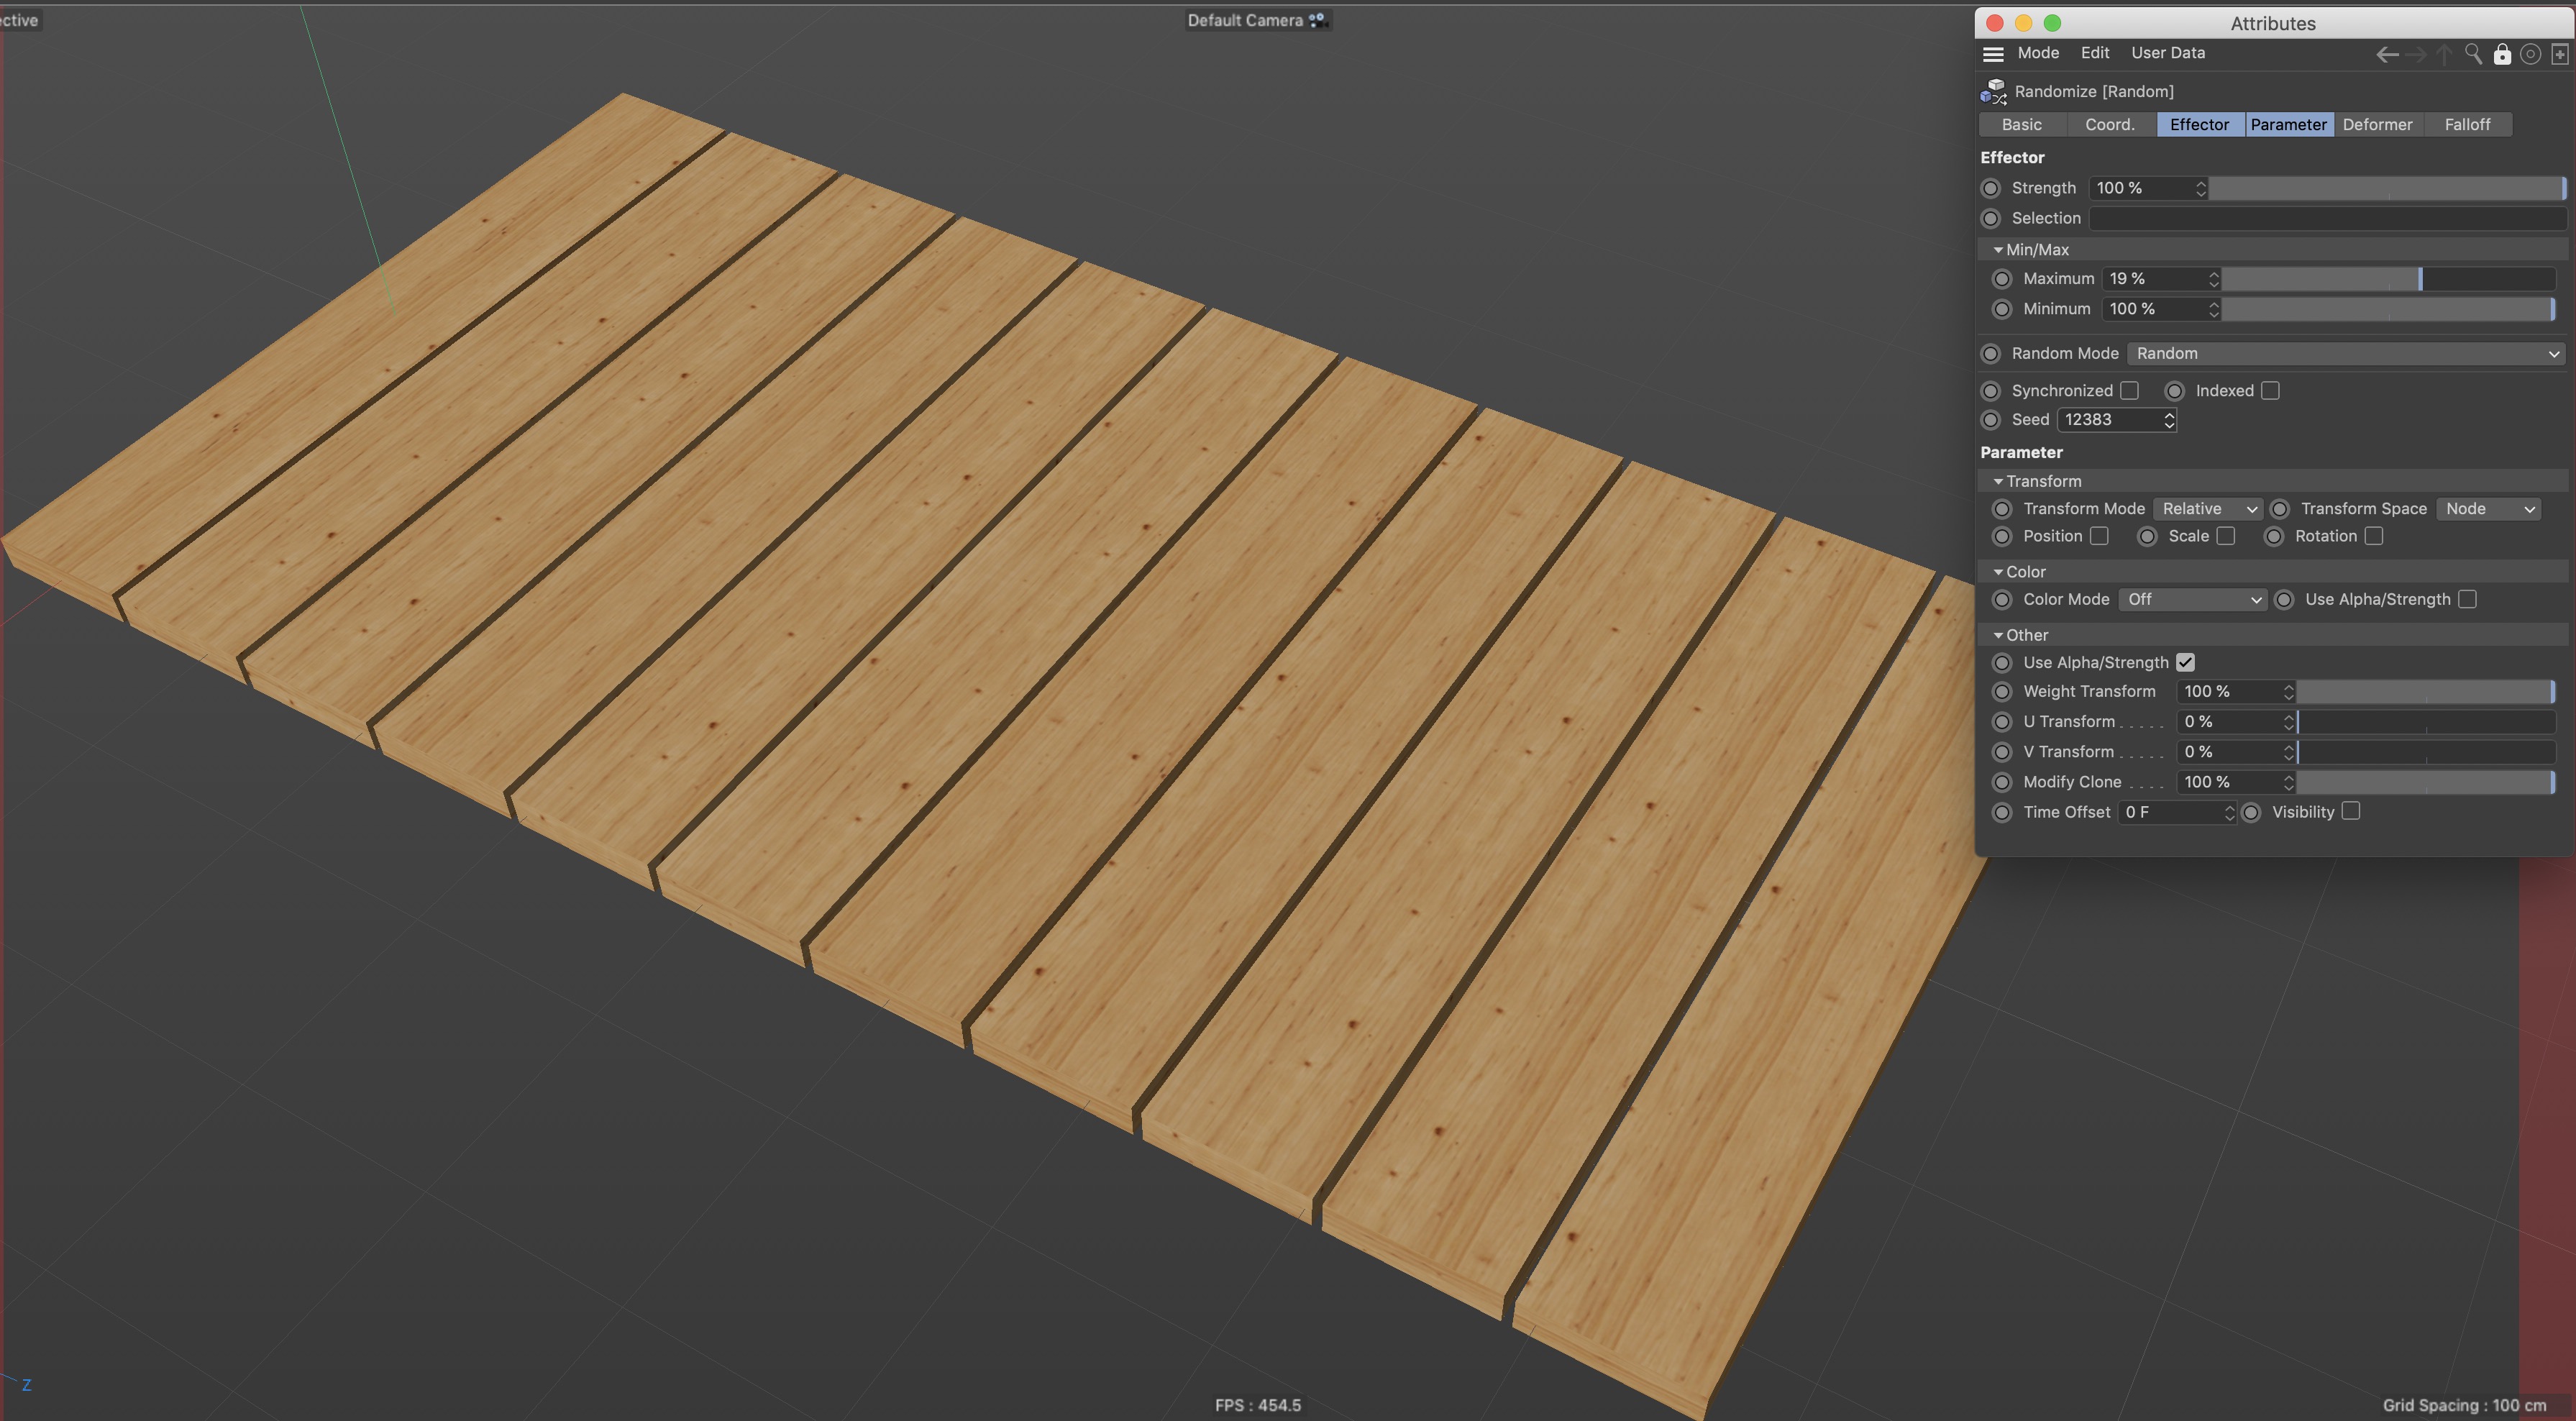Enable the Position transform checkbox

2099,536
